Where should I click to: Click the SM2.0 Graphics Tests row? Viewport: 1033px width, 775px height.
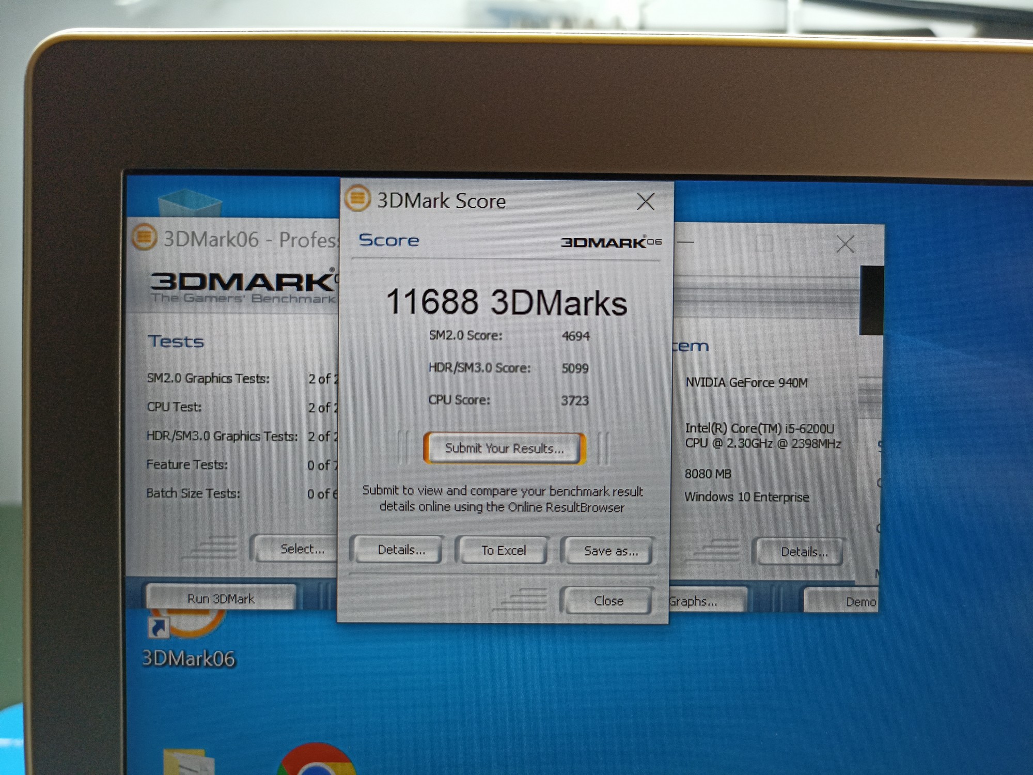(x=242, y=378)
